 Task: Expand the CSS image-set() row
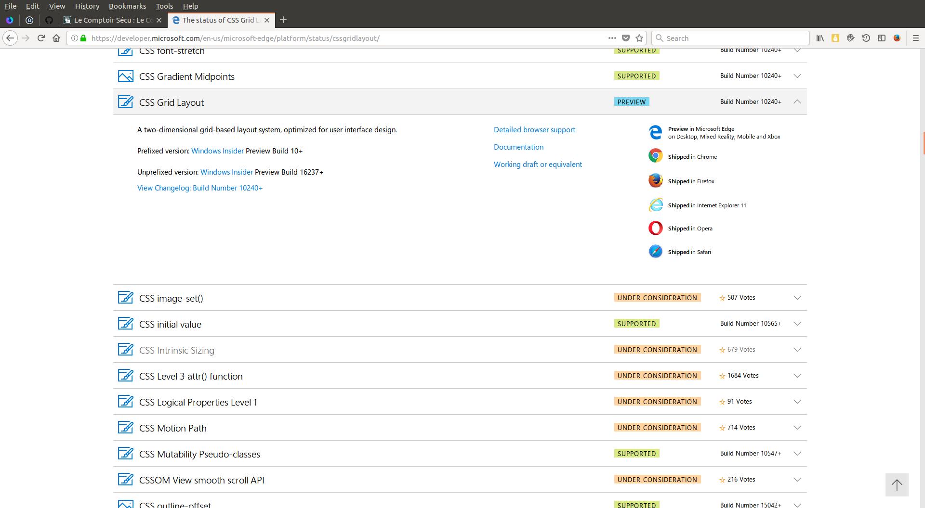[797, 298]
